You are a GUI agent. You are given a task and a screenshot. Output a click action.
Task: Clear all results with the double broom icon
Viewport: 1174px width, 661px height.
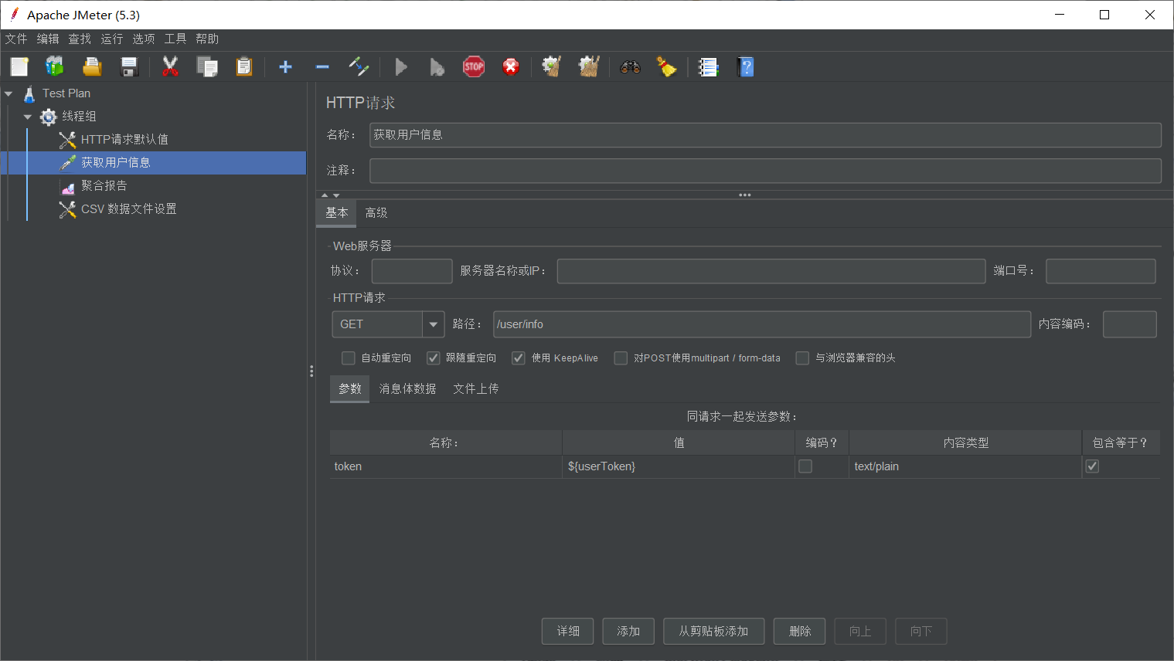point(589,67)
